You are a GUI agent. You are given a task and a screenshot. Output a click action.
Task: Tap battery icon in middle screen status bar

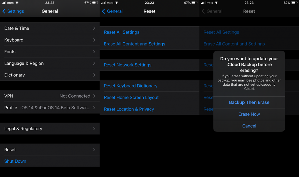tap(194, 3)
